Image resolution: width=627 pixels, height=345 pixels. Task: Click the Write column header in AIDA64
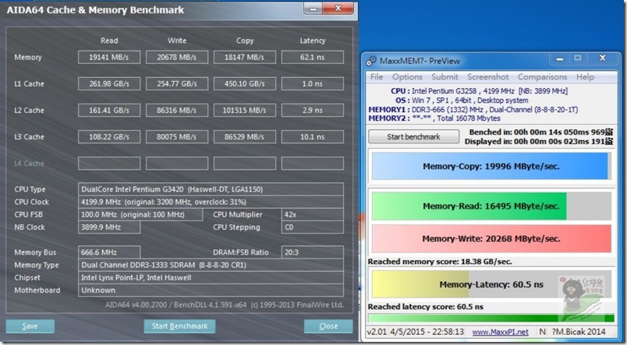point(177,40)
